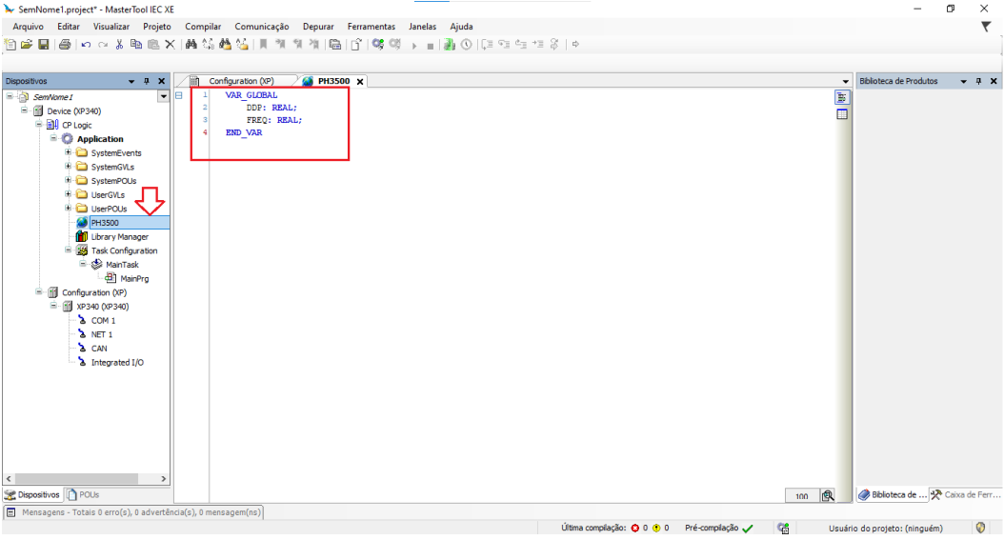Click the Save project toolbar icon

click(43, 45)
